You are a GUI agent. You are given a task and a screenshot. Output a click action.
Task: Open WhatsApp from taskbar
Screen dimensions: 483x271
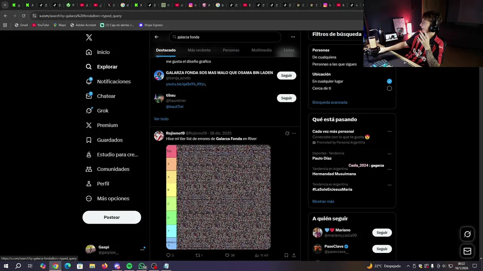(x=142, y=266)
